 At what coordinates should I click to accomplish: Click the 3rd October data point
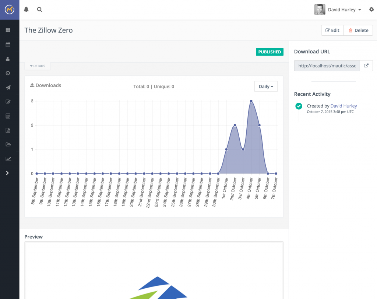243,149
